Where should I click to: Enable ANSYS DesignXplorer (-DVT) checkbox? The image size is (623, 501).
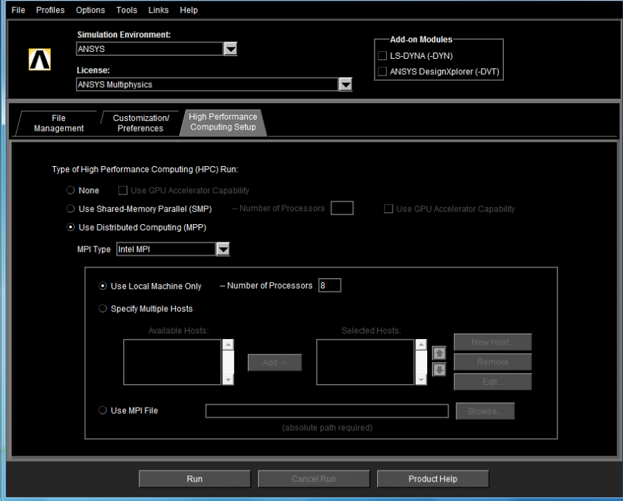click(x=382, y=71)
